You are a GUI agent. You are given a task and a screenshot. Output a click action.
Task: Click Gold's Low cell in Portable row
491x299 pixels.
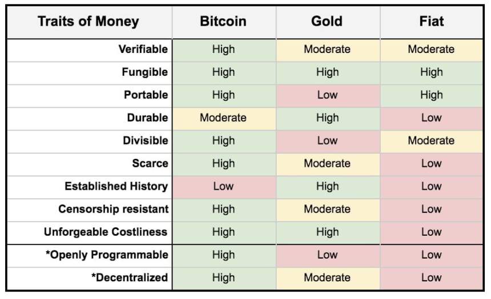pos(327,95)
